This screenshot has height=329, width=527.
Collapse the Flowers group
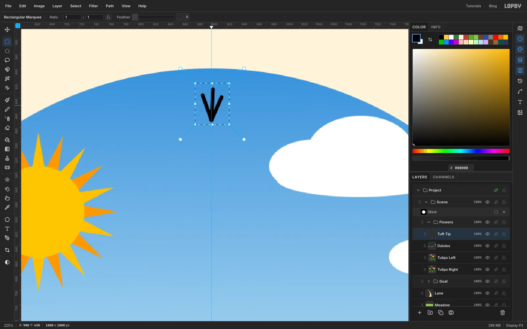[429, 222]
